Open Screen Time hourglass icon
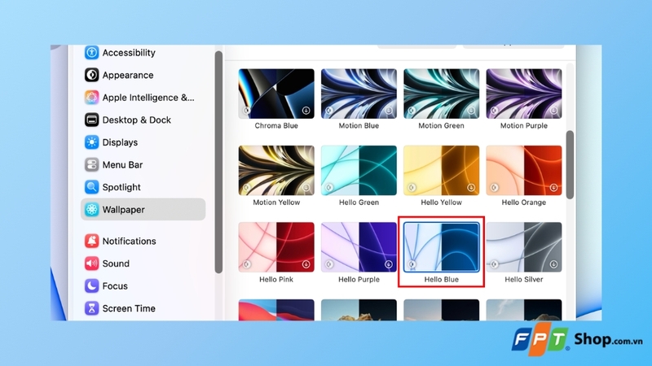This screenshot has width=652, height=366. pos(91,308)
